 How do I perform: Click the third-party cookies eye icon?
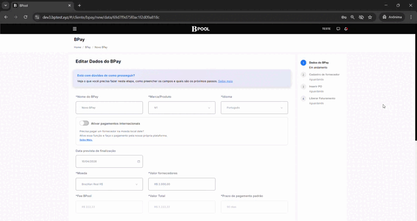tap(361, 17)
